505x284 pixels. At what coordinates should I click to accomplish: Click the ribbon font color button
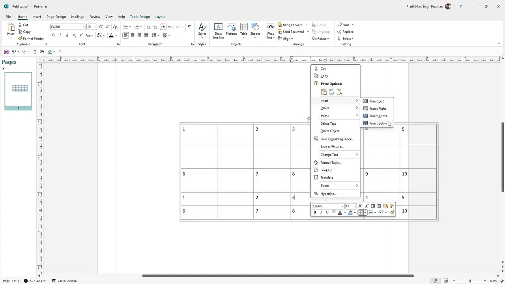111,35
